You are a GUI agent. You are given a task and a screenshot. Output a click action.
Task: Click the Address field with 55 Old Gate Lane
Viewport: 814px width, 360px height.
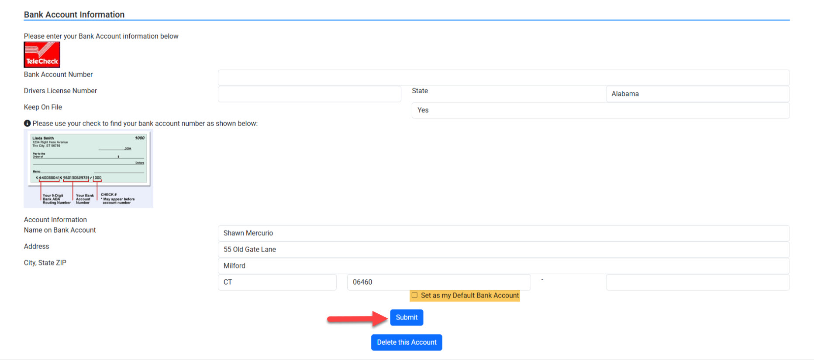coord(503,249)
